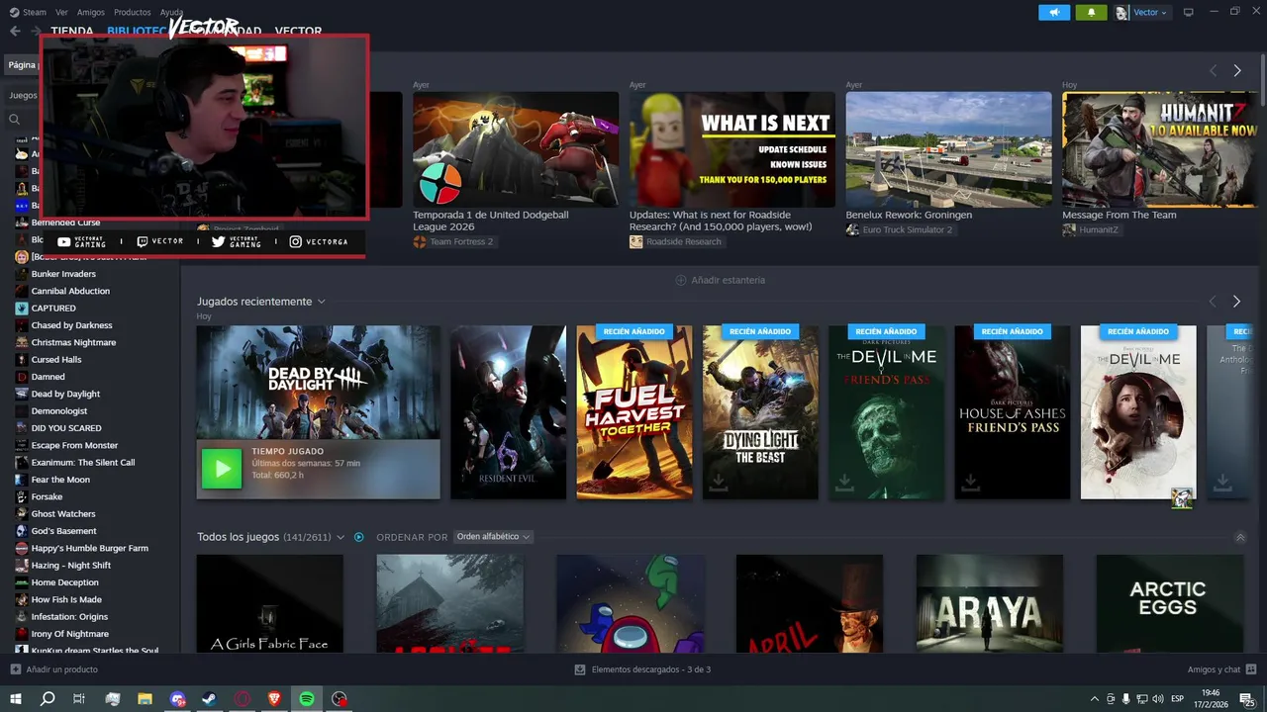
Task: Switch to the VECTOR profile tab
Action: (x=298, y=31)
